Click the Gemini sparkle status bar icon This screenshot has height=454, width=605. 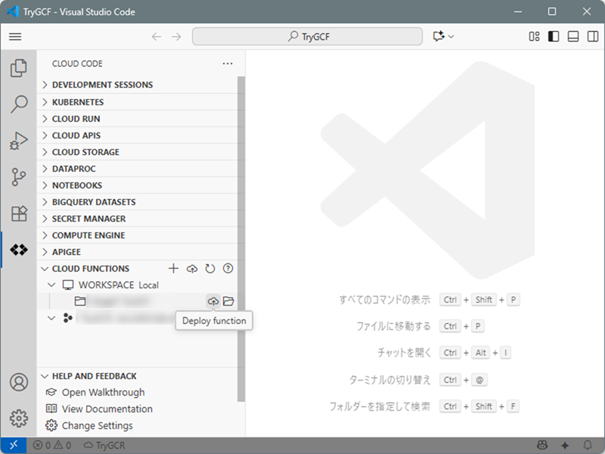565,446
